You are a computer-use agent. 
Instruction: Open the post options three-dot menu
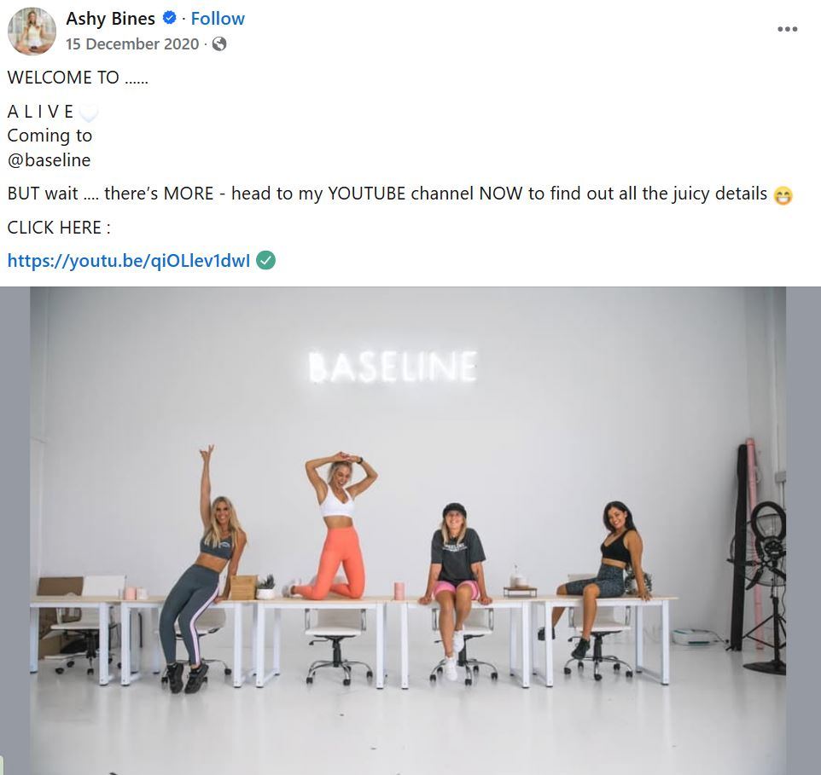point(787,29)
